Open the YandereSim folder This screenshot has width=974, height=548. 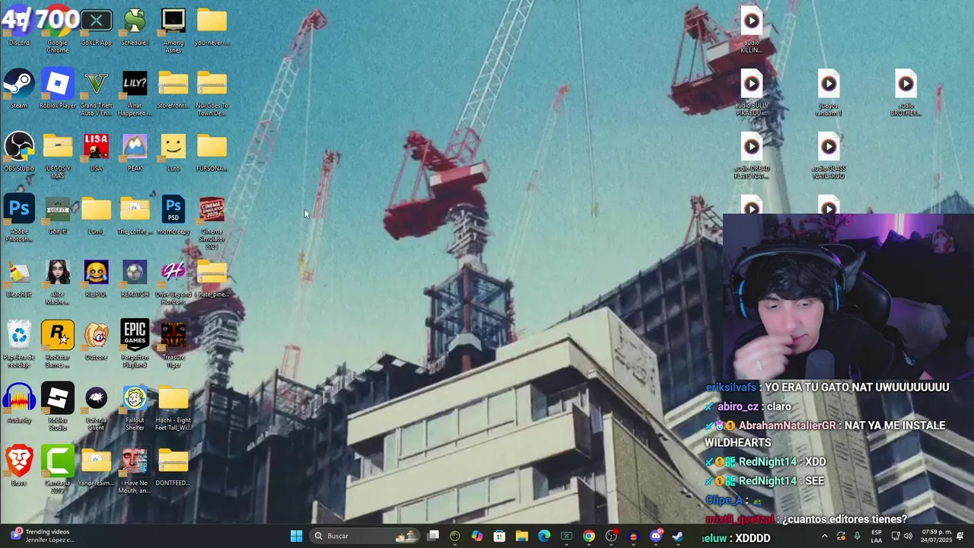pos(97,466)
